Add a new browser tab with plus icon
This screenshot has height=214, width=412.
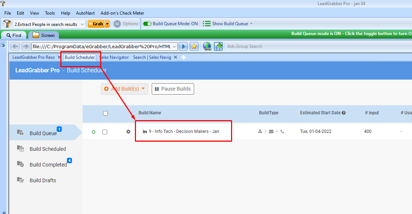(184, 57)
